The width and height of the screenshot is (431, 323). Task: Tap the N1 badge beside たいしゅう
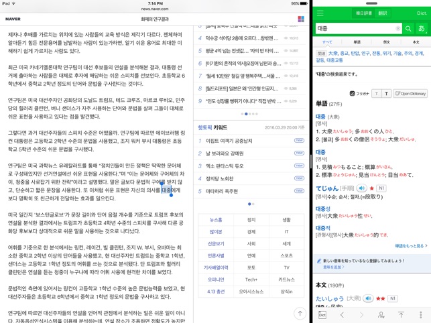(x=393, y=298)
